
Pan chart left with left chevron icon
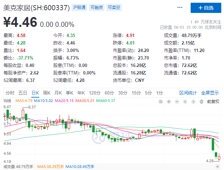pyautogui.click(x=185, y=102)
